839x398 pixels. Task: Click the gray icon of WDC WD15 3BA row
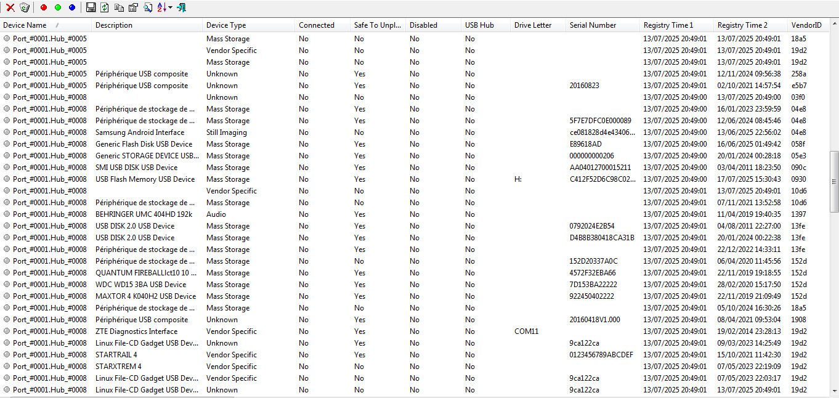tap(7, 285)
